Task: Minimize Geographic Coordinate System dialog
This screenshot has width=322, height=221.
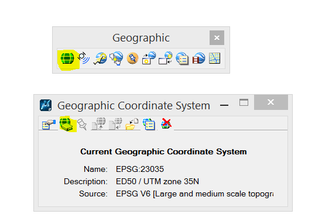Action: click(224, 105)
